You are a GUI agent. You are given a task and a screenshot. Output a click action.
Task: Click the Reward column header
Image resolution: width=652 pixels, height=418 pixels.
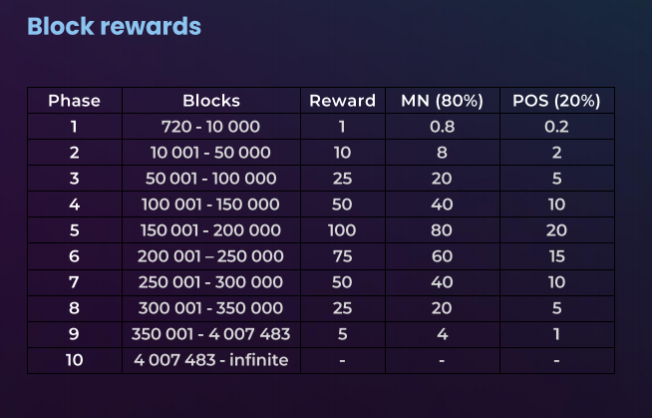[x=343, y=100]
